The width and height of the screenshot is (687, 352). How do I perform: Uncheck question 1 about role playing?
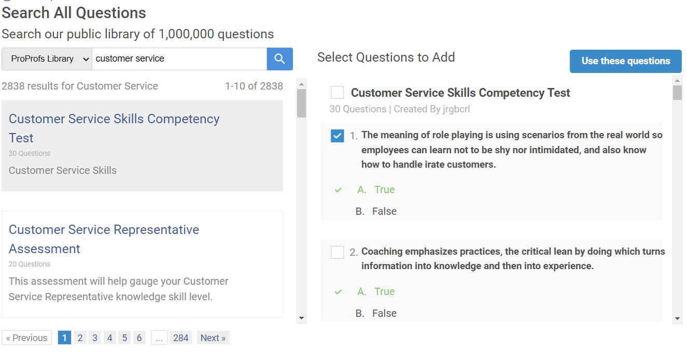[338, 136]
